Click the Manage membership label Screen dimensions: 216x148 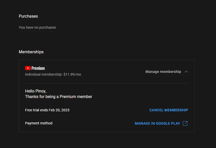point(163,72)
